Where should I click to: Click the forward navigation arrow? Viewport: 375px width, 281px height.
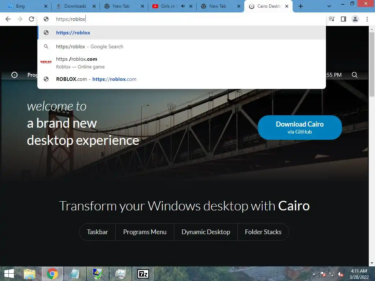pos(20,19)
